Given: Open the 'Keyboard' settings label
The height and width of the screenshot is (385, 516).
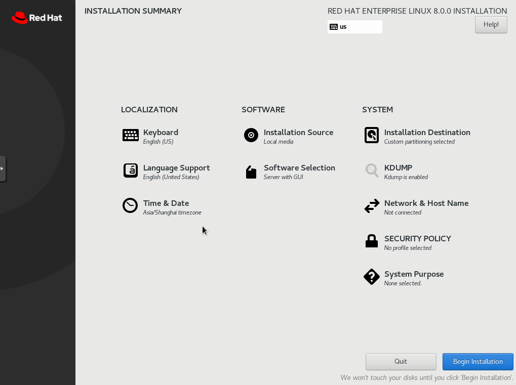Looking at the screenshot, I should tap(161, 132).
